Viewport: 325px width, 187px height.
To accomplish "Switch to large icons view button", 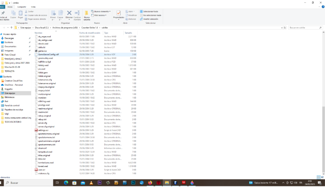I will (322, 177).
